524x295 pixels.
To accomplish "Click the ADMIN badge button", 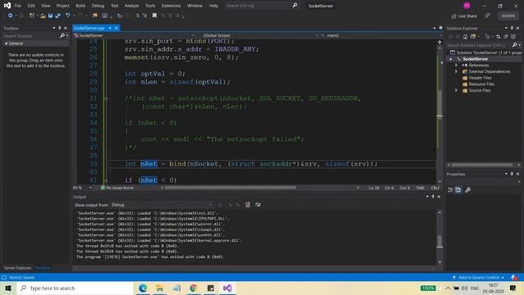I will [508, 16].
